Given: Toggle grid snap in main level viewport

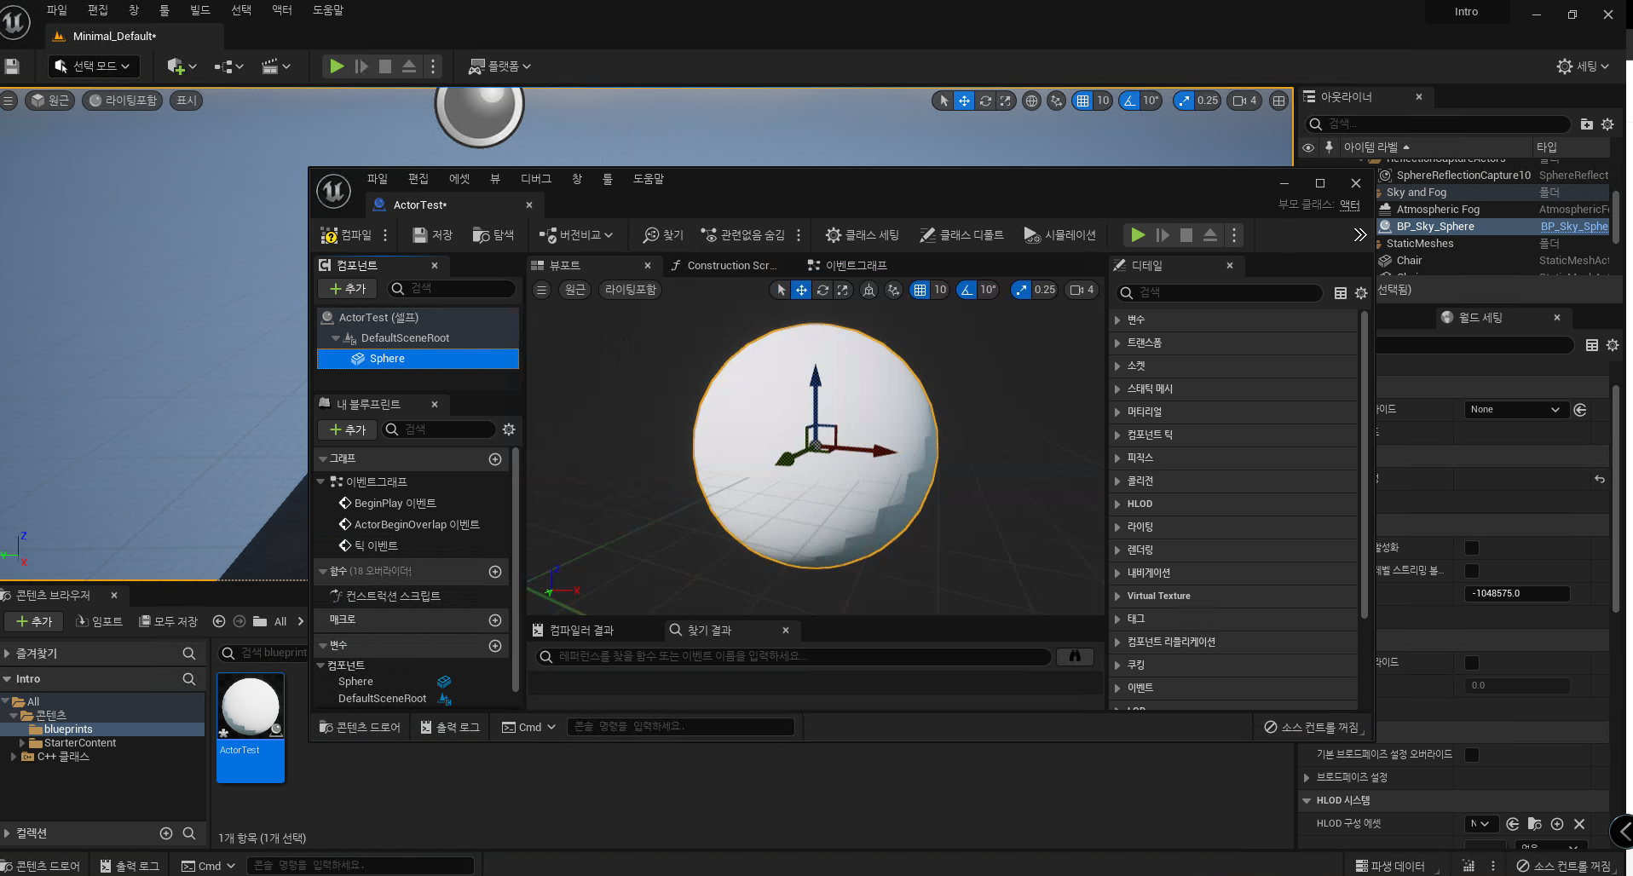Looking at the screenshot, I should (1082, 101).
